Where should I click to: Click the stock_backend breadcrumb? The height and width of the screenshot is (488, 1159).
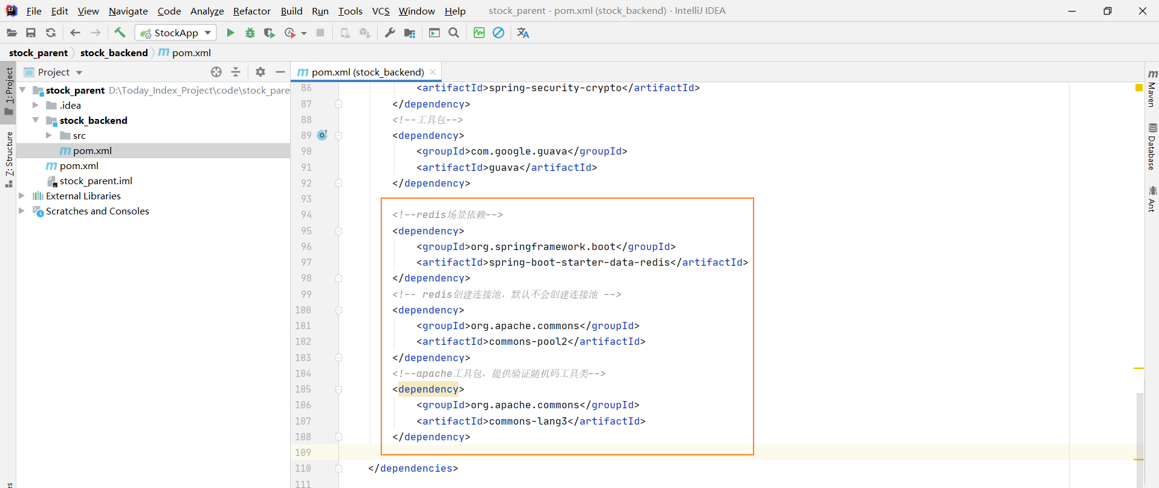[114, 53]
